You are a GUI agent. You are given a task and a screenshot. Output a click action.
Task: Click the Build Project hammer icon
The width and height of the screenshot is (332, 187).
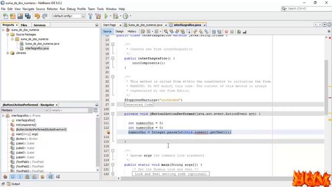pos(90,16)
